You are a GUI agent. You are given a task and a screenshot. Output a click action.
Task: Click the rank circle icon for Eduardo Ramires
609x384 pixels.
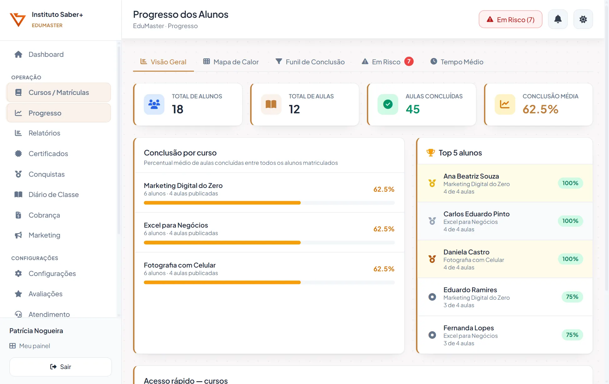click(432, 297)
